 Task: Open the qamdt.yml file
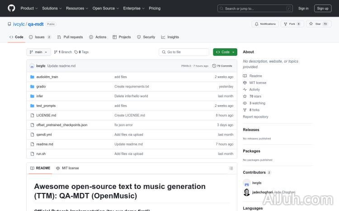coord(44,134)
